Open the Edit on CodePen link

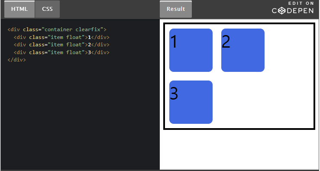[293, 7]
